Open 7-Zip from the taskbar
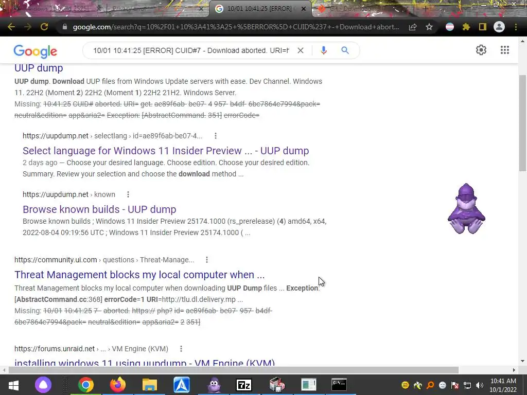 pyautogui.click(x=244, y=385)
